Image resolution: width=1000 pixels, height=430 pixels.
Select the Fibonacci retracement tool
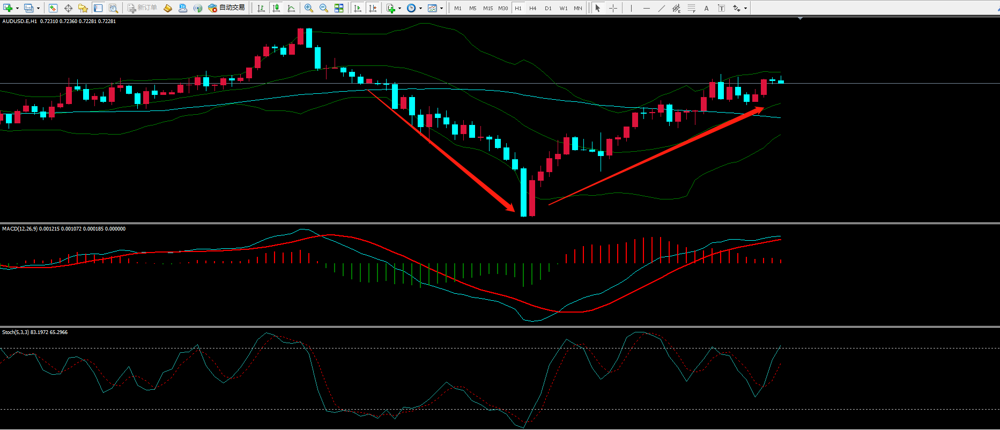point(692,8)
